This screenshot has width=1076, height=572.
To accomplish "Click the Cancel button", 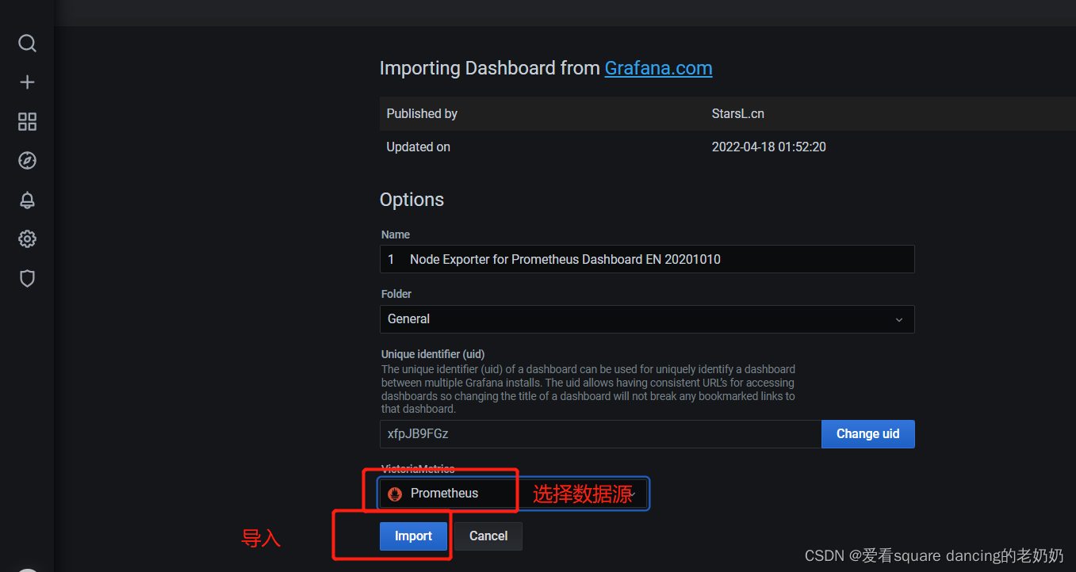I will pyautogui.click(x=488, y=536).
